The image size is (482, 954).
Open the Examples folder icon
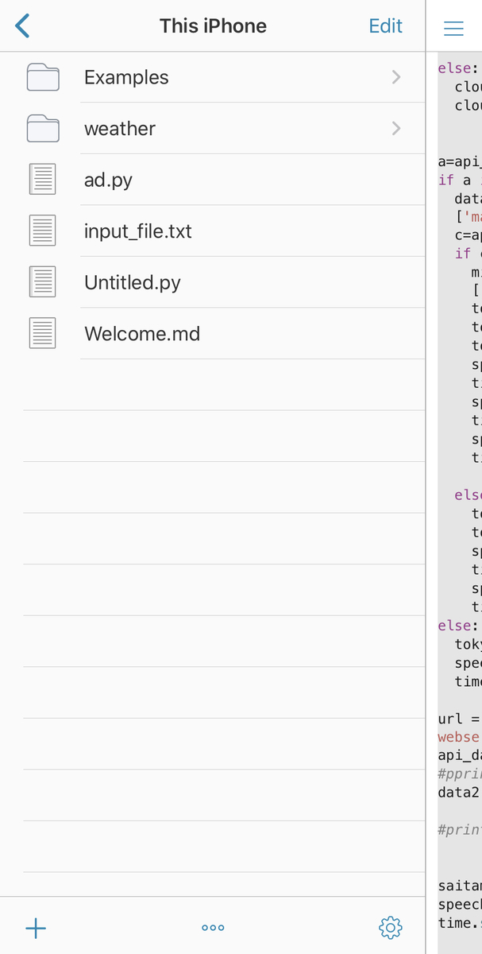[x=43, y=77]
